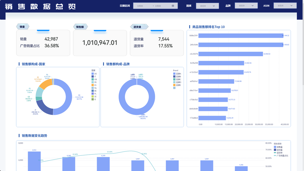The image size is (304, 171).
Task: Toggle 品牌B in the Brand legend
Action: tap(177, 76)
